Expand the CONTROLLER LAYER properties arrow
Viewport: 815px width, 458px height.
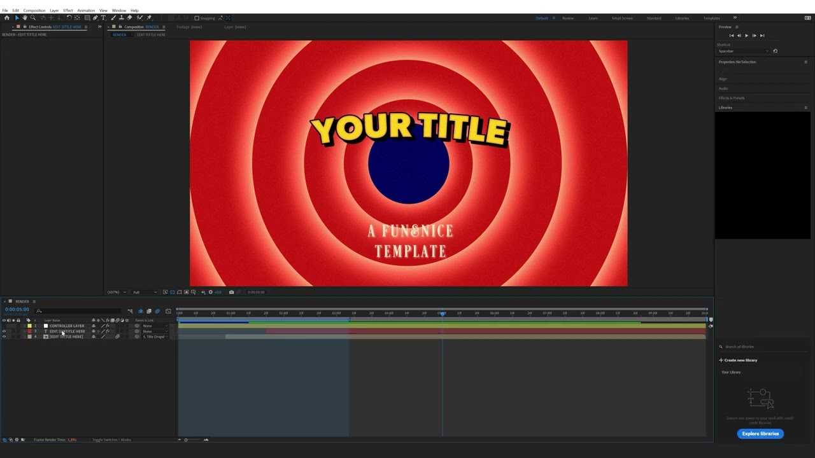[x=25, y=326]
